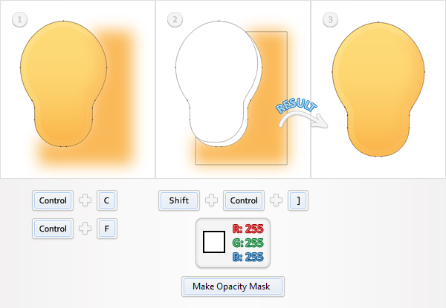Click the white color swatch square
Screen dimensions: 446x308
pyautogui.click(x=214, y=242)
